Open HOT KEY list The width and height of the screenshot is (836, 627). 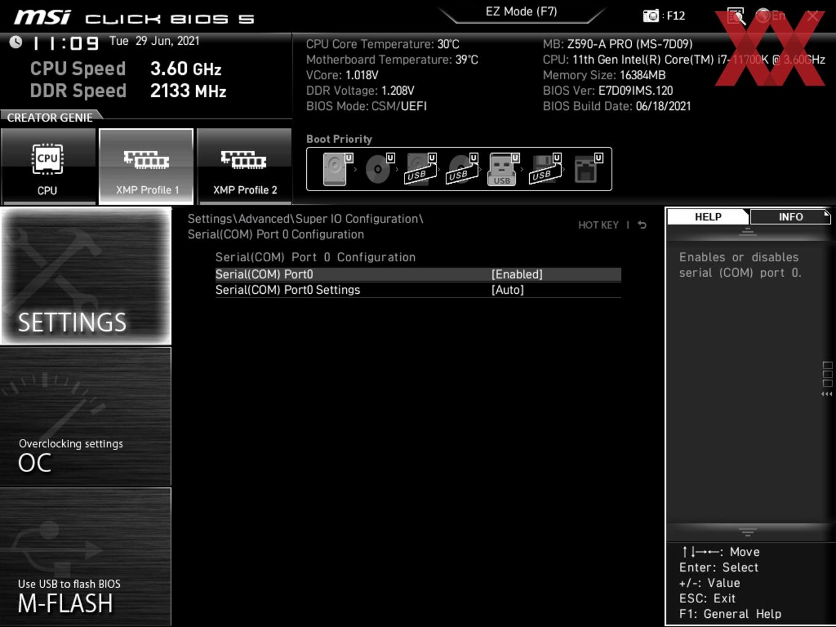tap(598, 225)
